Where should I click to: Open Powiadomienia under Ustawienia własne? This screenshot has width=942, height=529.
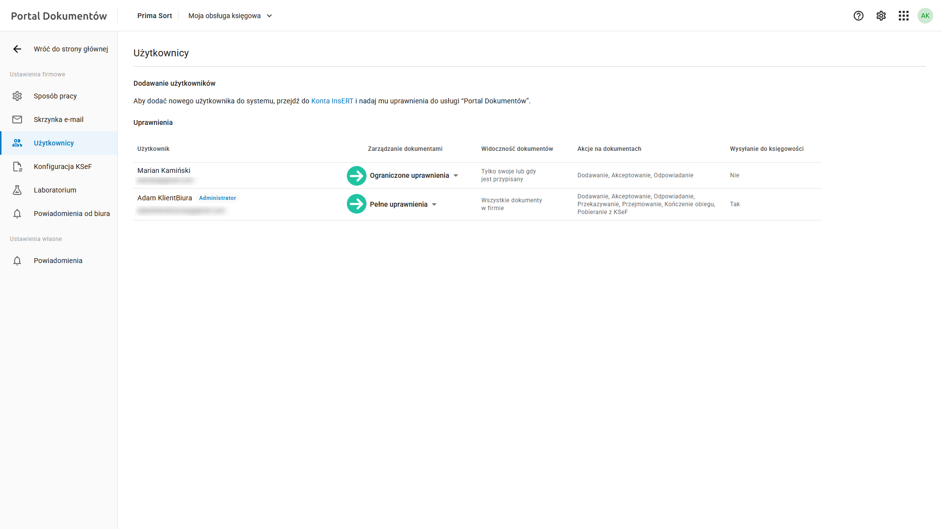[58, 261]
